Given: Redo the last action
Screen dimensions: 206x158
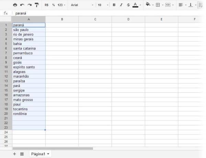Looking at the screenshot, I should point(30,5).
